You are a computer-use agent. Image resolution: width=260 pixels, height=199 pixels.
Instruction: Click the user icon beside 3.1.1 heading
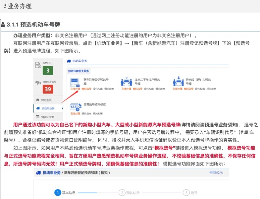click(x=3, y=25)
